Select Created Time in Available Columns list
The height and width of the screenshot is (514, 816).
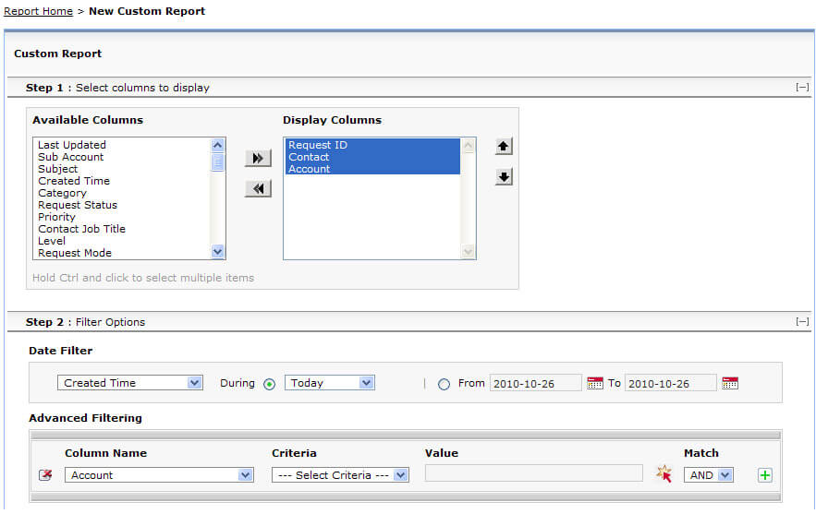point(74,181)
